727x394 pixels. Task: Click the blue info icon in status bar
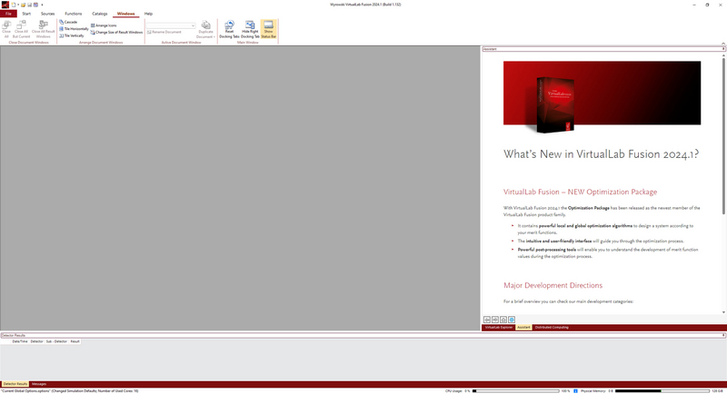click(575, 391)
